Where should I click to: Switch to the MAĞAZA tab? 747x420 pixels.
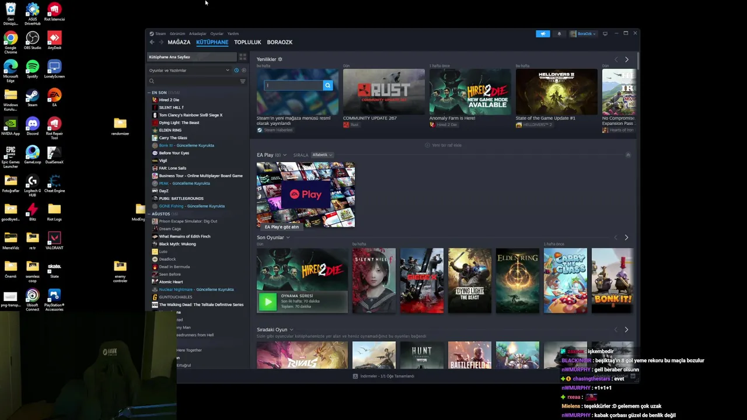tap(179, 42)
